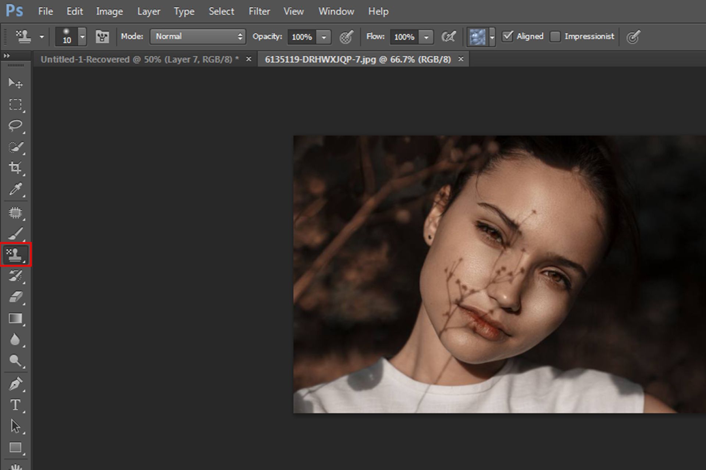Open the Window menu

pyautogui.click(x=336, y=11)
